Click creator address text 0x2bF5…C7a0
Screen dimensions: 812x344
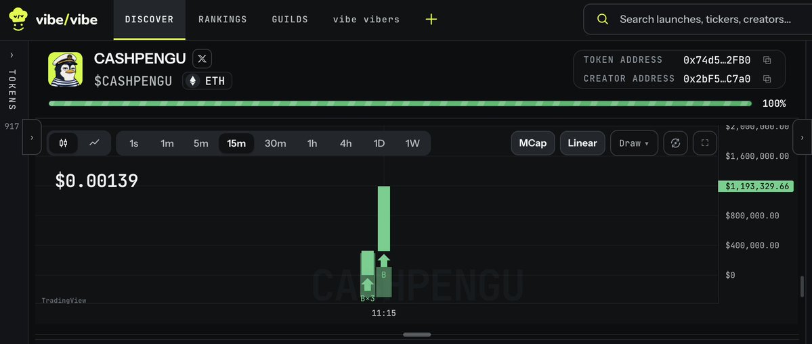point(717,79)
